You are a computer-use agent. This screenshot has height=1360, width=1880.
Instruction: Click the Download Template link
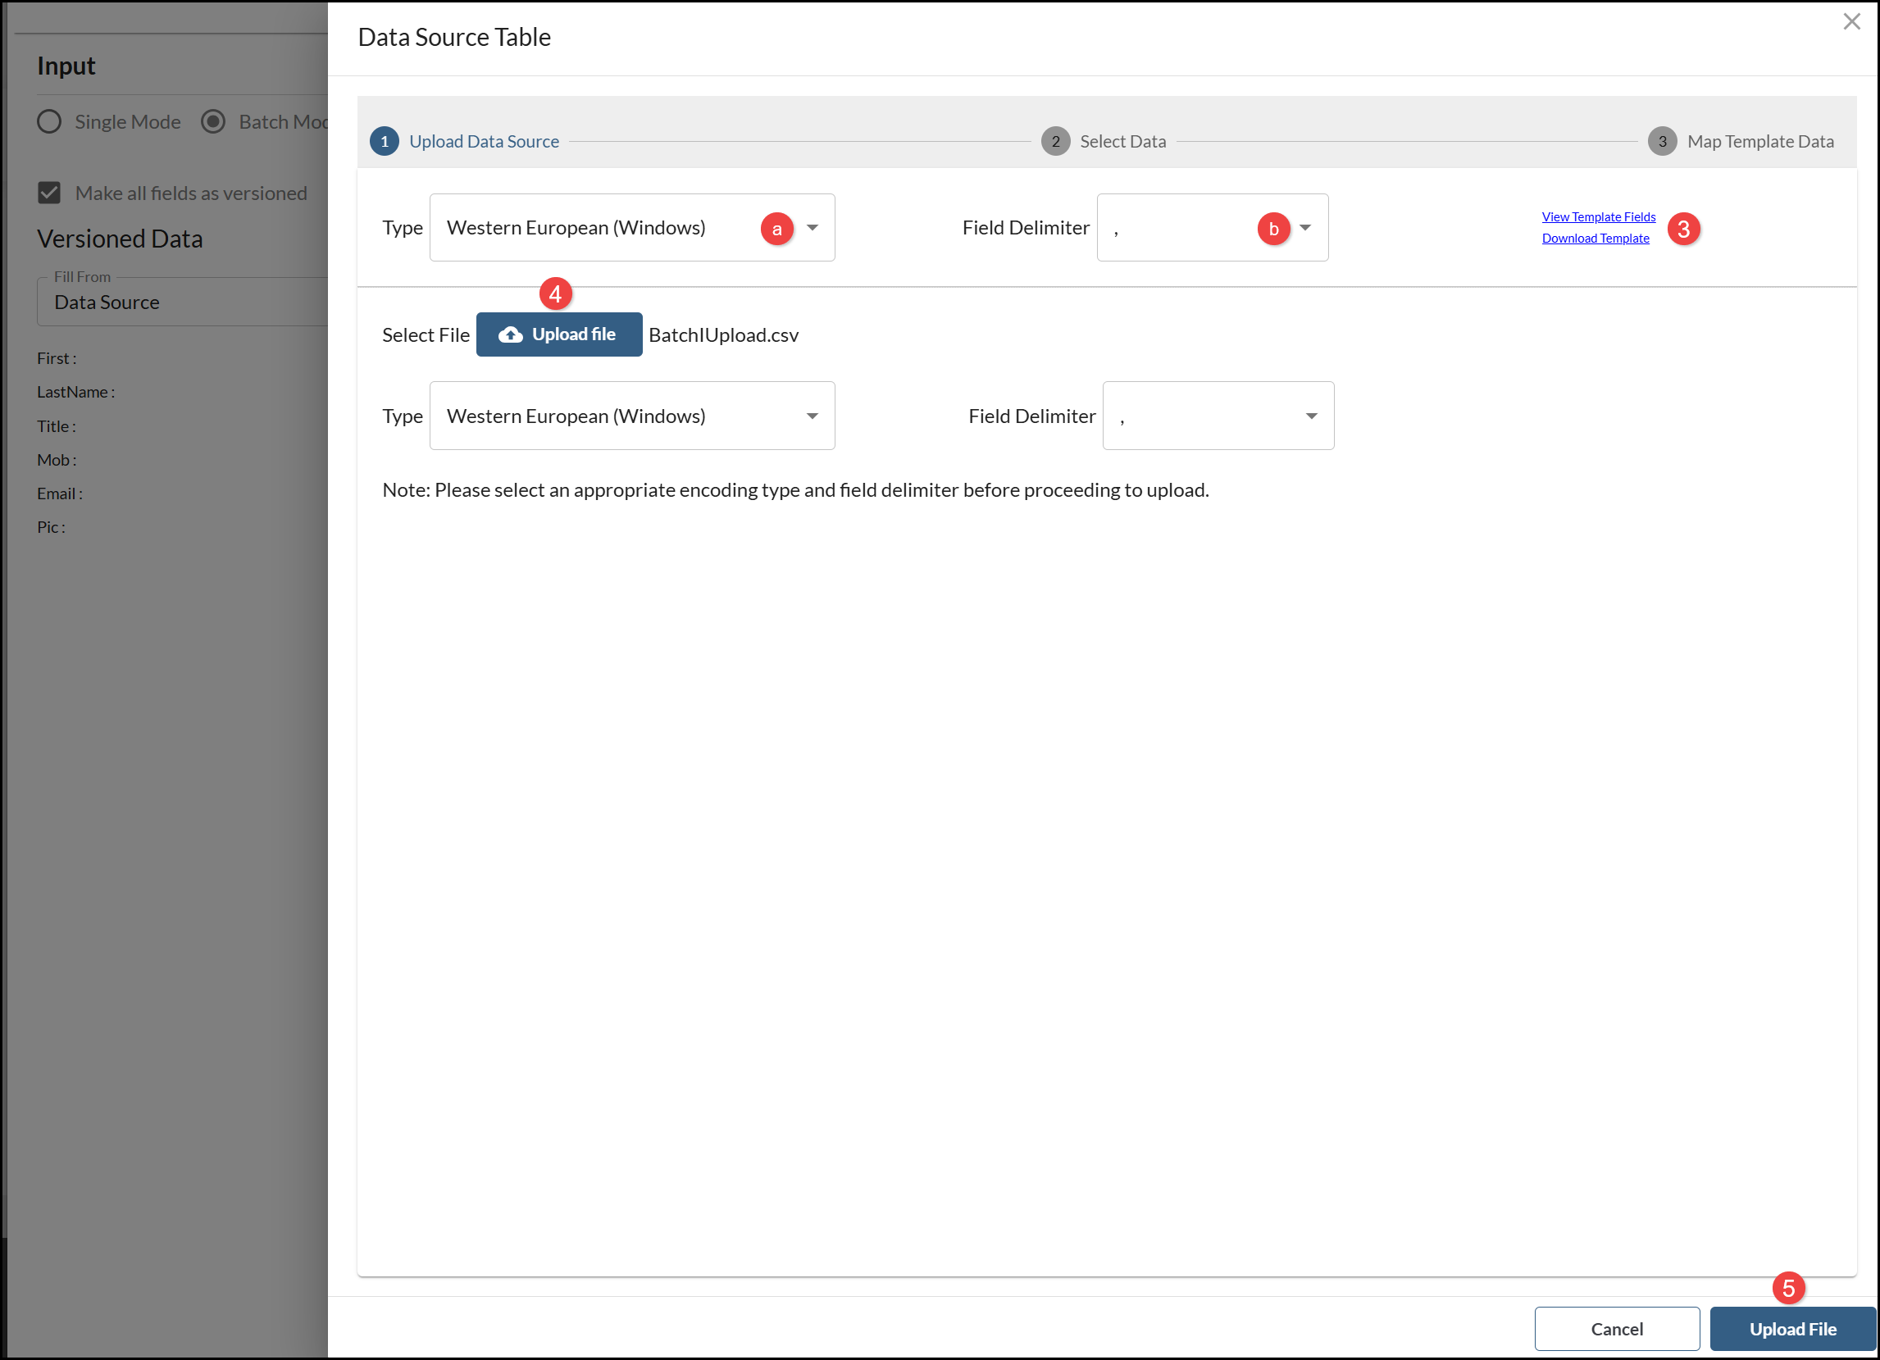[1595, 239]
